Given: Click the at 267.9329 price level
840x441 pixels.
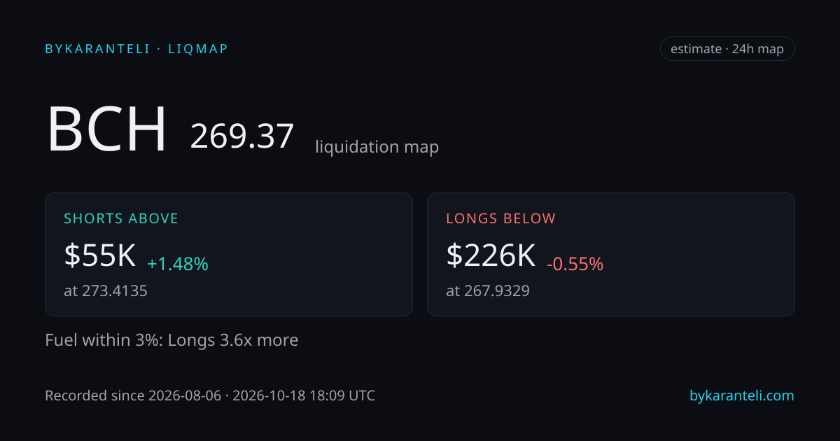Looking at the screenshot, I should click(488, 290).
